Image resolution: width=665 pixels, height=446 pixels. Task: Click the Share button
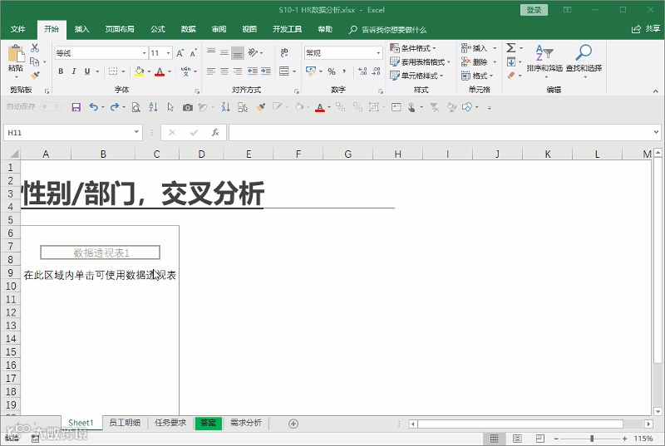coord(646,29)
